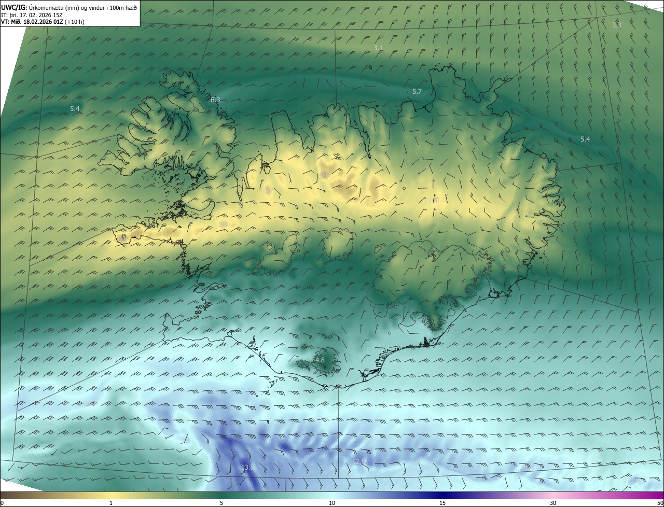Click the colorbar tick label 10

(x=332, y=503)
